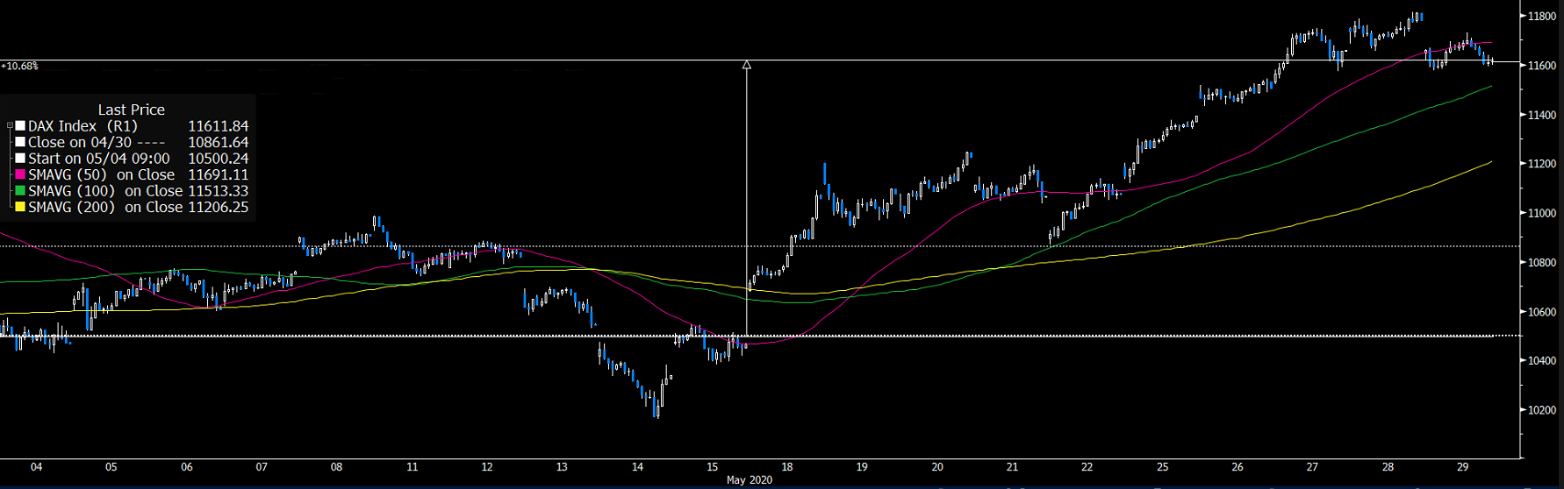Click the 10200 price axis label
Viewport: 1564px width, 489px height.
[1541, 410]
